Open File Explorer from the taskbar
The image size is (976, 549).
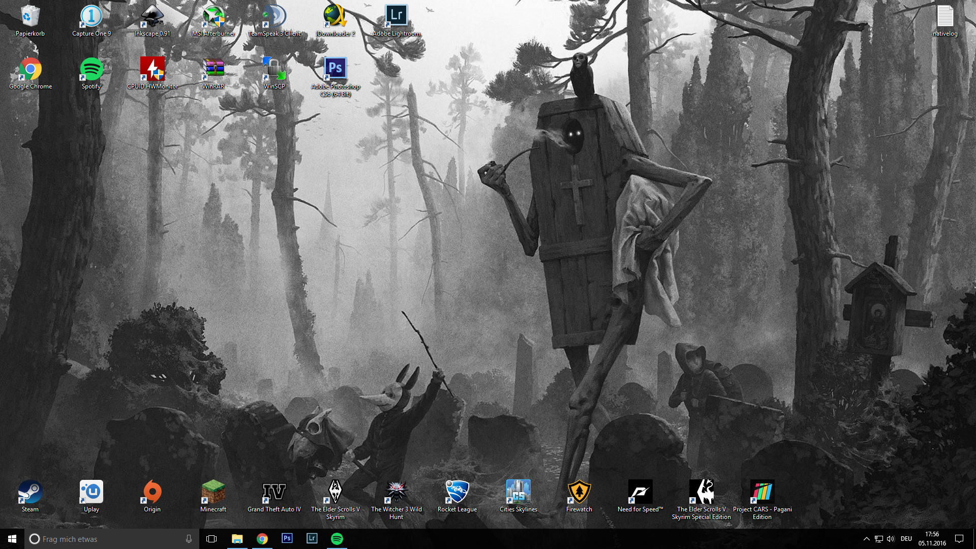tap(237, 538)
